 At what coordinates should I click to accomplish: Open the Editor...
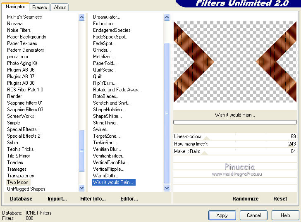129,198
